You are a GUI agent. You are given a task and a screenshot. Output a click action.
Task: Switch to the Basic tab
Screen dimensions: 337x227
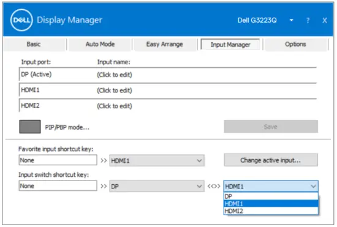click(x=34, y=44)
